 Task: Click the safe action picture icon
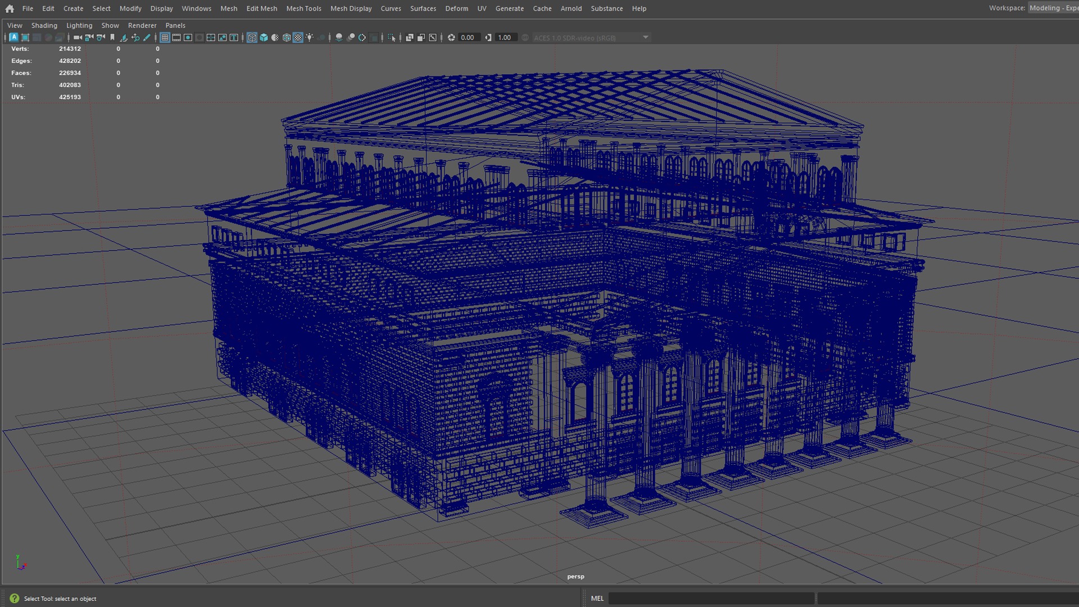(x=223, y=38)
